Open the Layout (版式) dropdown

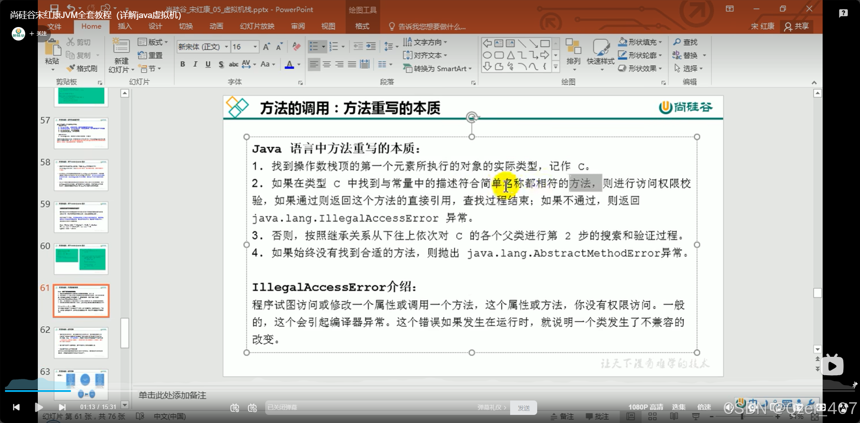point(153,42)
